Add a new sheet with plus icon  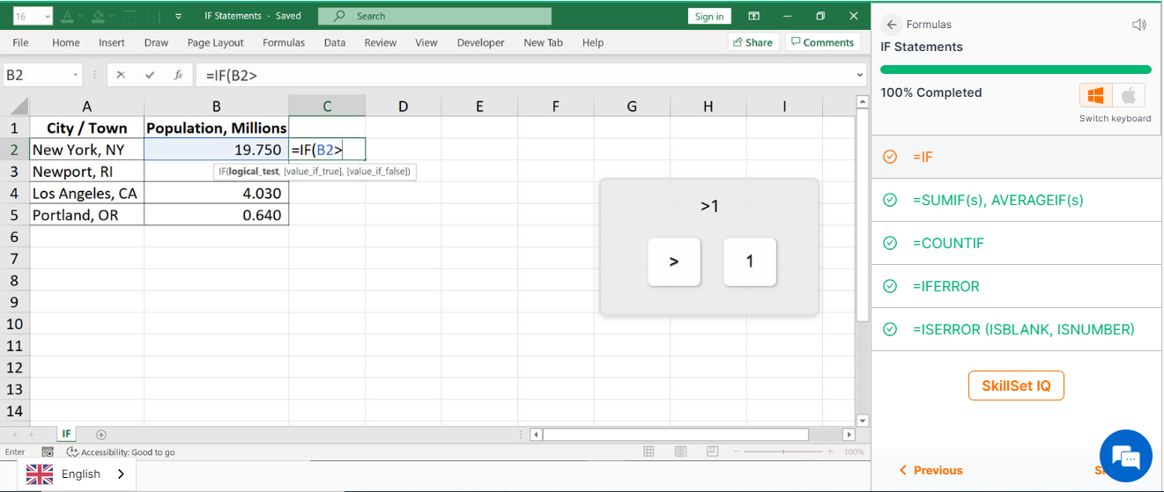[x=100, y=434]
